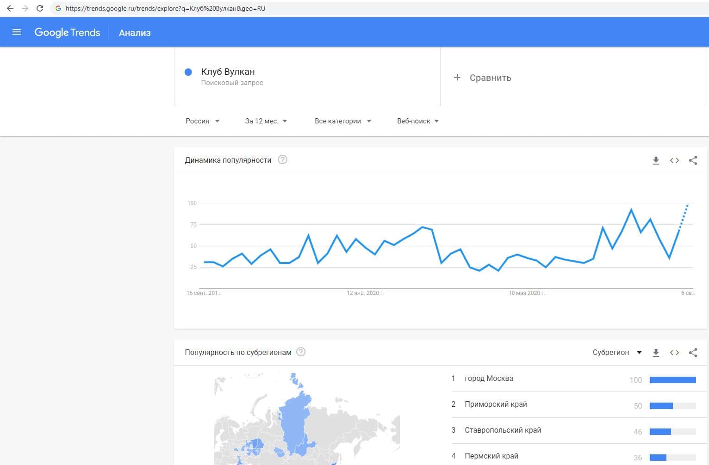Reload the page with the refresh icon
This screenshot has width=709, height=465.
pos(40,8)
